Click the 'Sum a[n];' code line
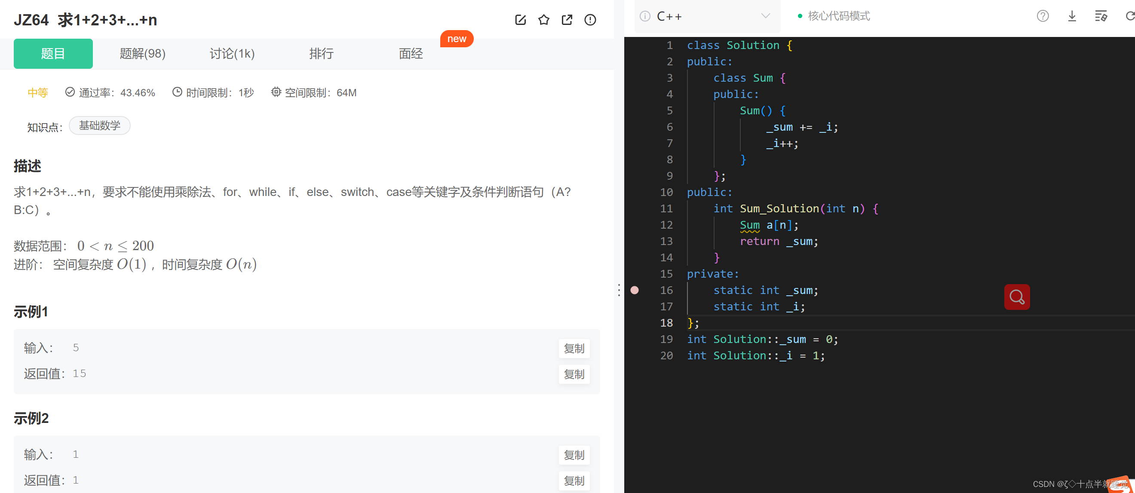 point(769,225)
